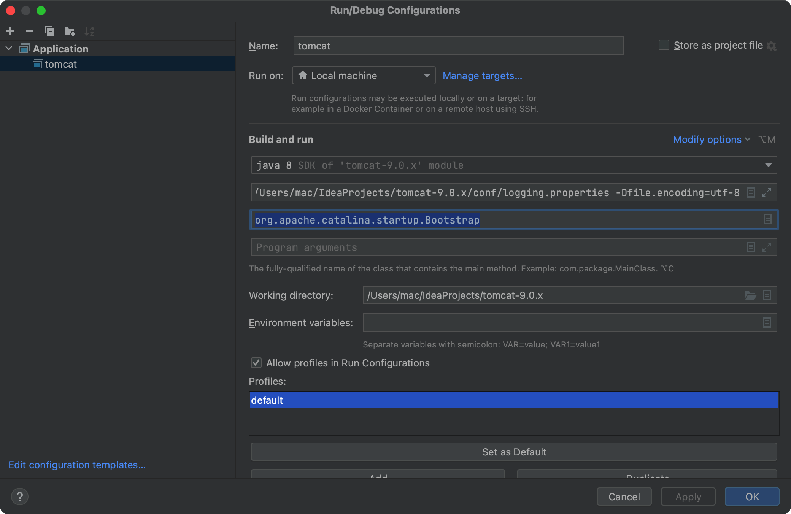Click the Copy Configuration icon
The width and height of the screenshot is (791, 514).
click(49, 31)
